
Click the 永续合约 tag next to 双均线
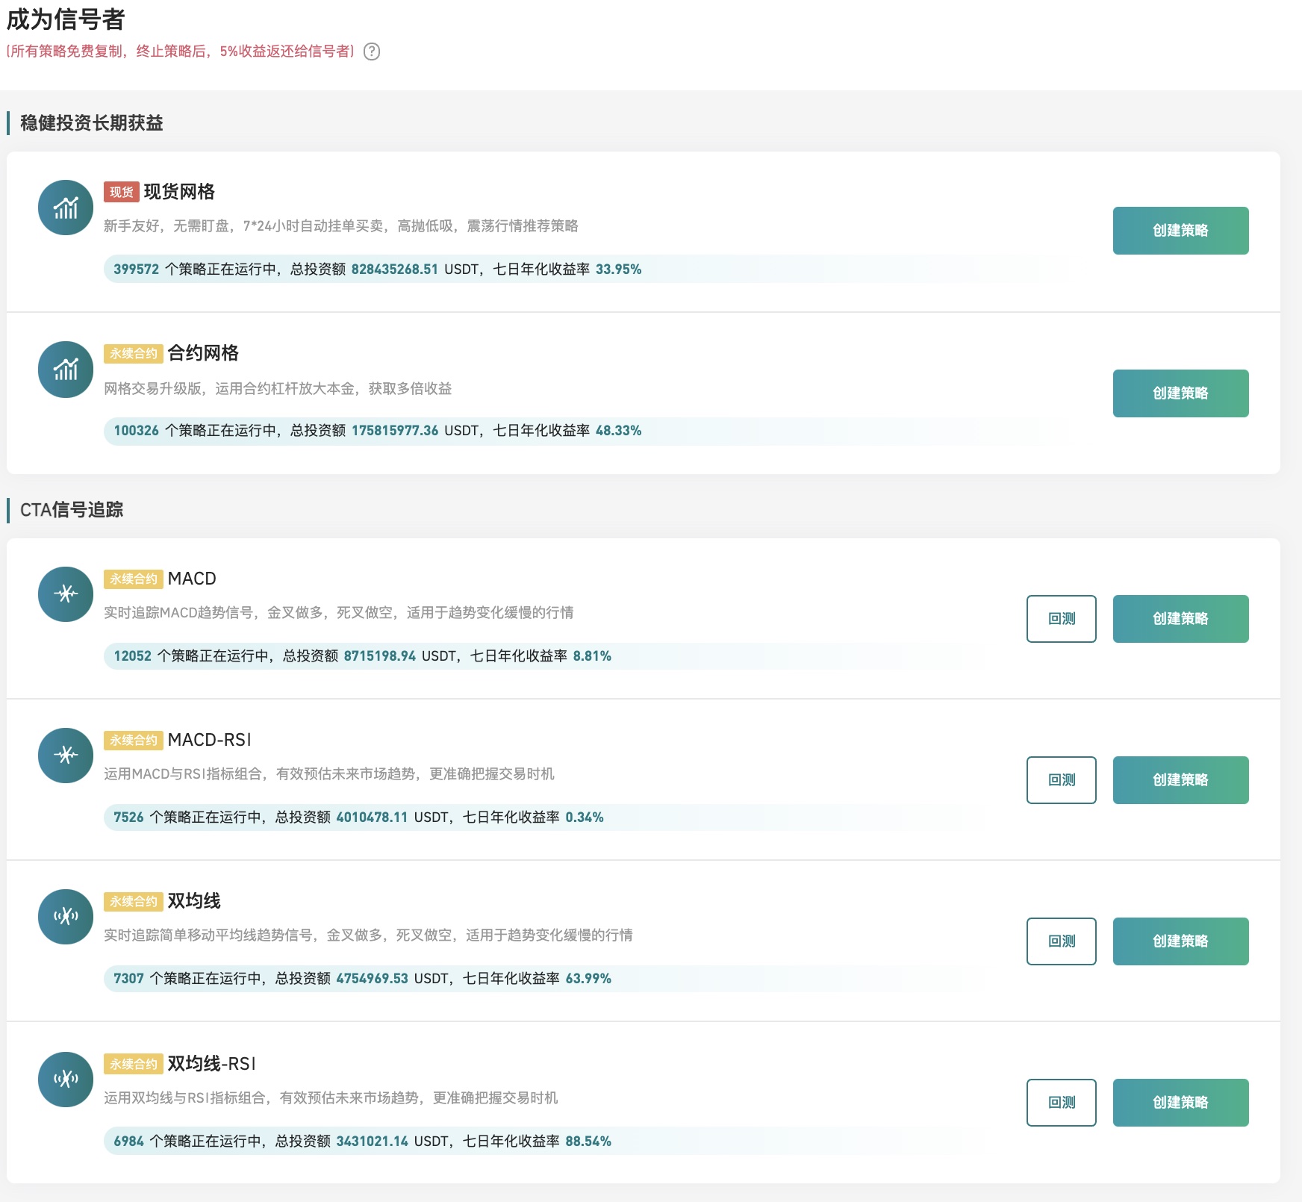(x=134, y=902)
